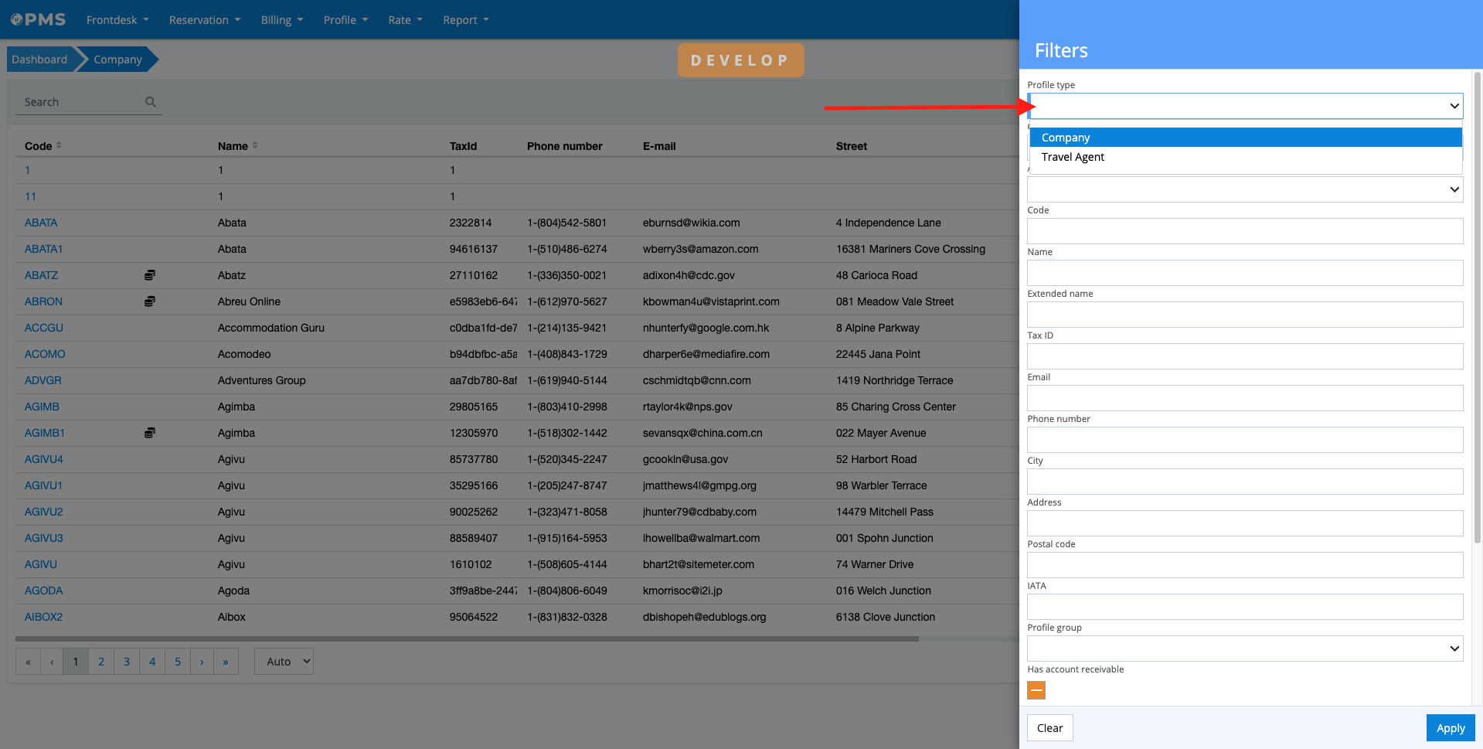This screenshot has height=749, width=1483.
Task: Expand the Profile group dropdown
Action: tap(1244, 649)
